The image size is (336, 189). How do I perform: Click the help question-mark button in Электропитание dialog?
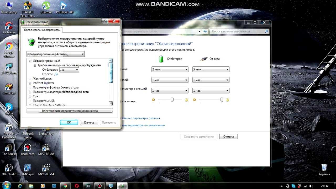click(104, 21)
